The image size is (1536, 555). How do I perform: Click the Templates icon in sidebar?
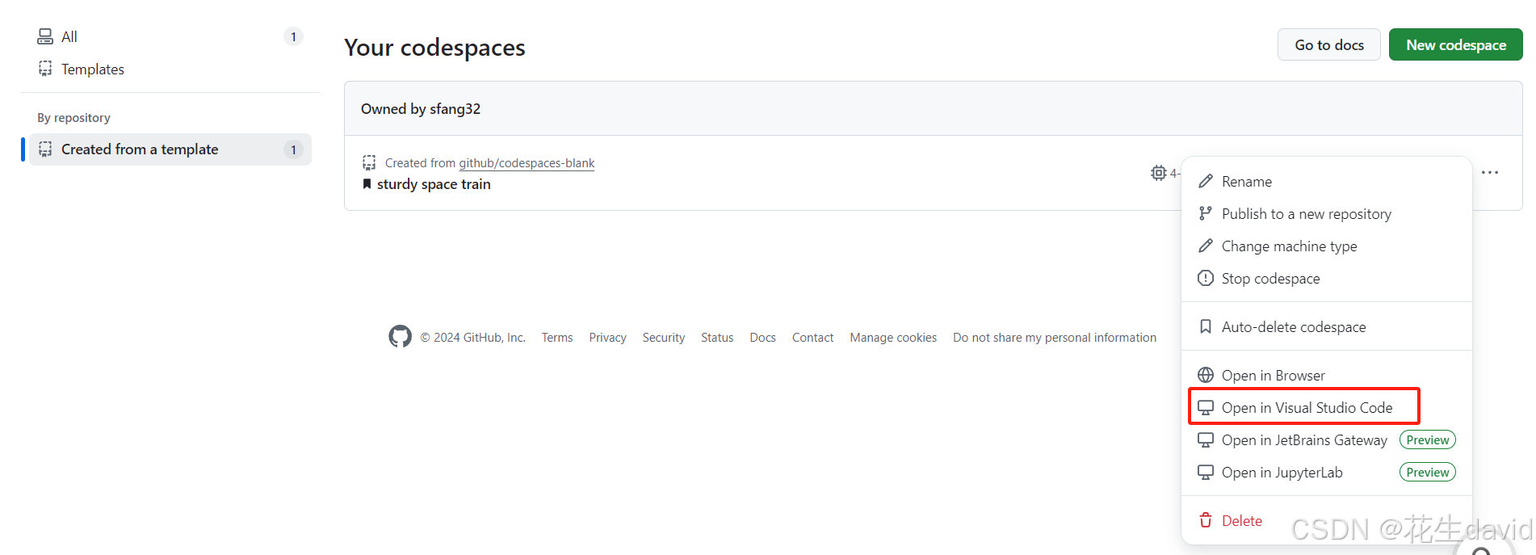(x=45, y=69)
